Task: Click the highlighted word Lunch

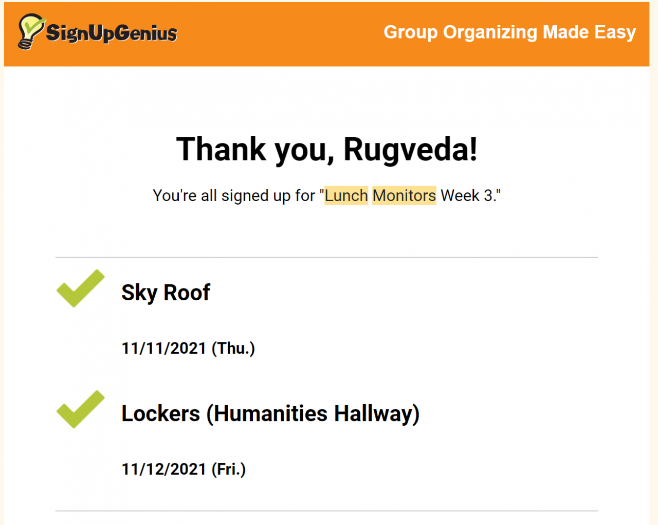Action: coord(346,196)
